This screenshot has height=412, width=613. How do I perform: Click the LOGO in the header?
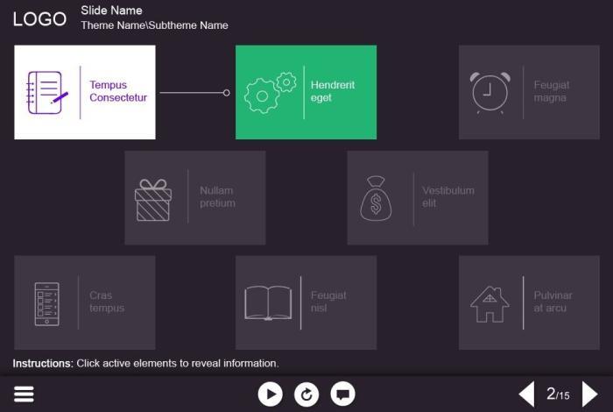point(39,19)
